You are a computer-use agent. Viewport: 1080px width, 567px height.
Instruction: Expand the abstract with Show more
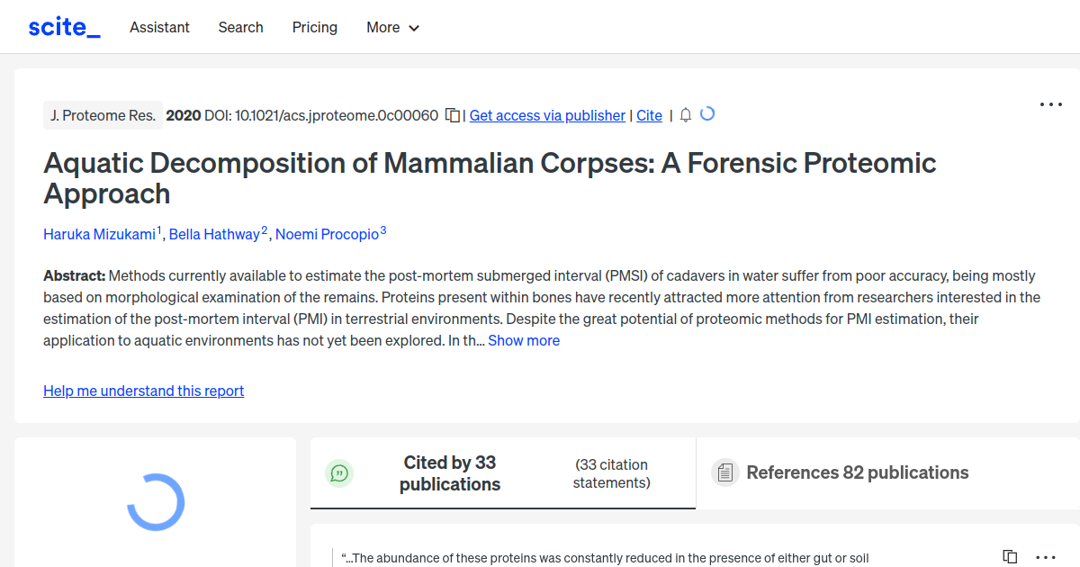524,340
